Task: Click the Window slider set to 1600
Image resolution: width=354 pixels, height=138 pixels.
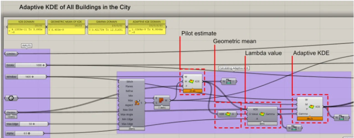Action: [26, 77]
